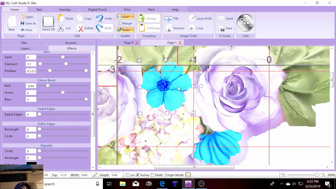Click the zoom out magnifier icon

[283, 175]
